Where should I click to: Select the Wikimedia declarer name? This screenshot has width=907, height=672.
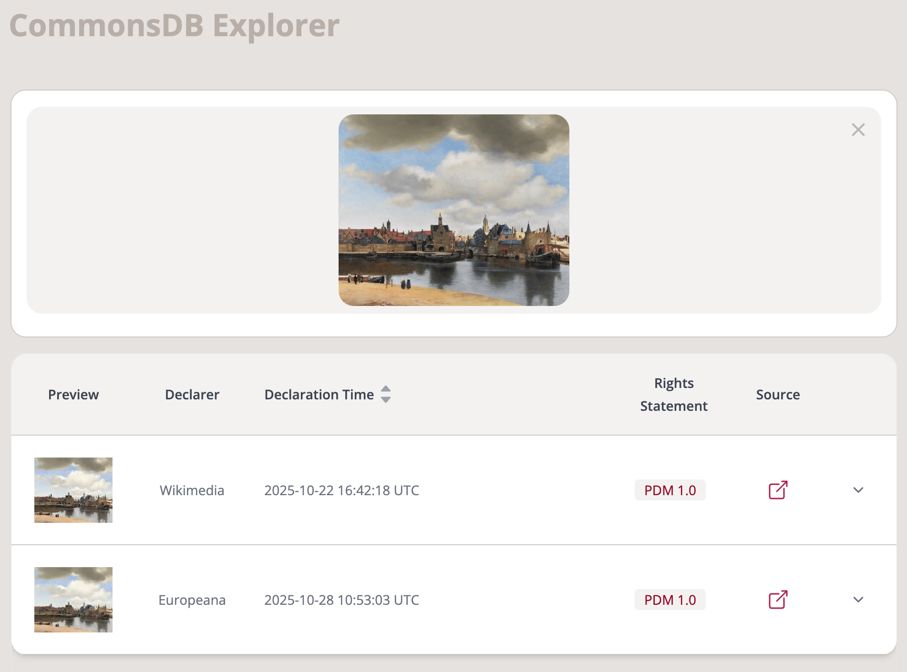coord(192,490)
